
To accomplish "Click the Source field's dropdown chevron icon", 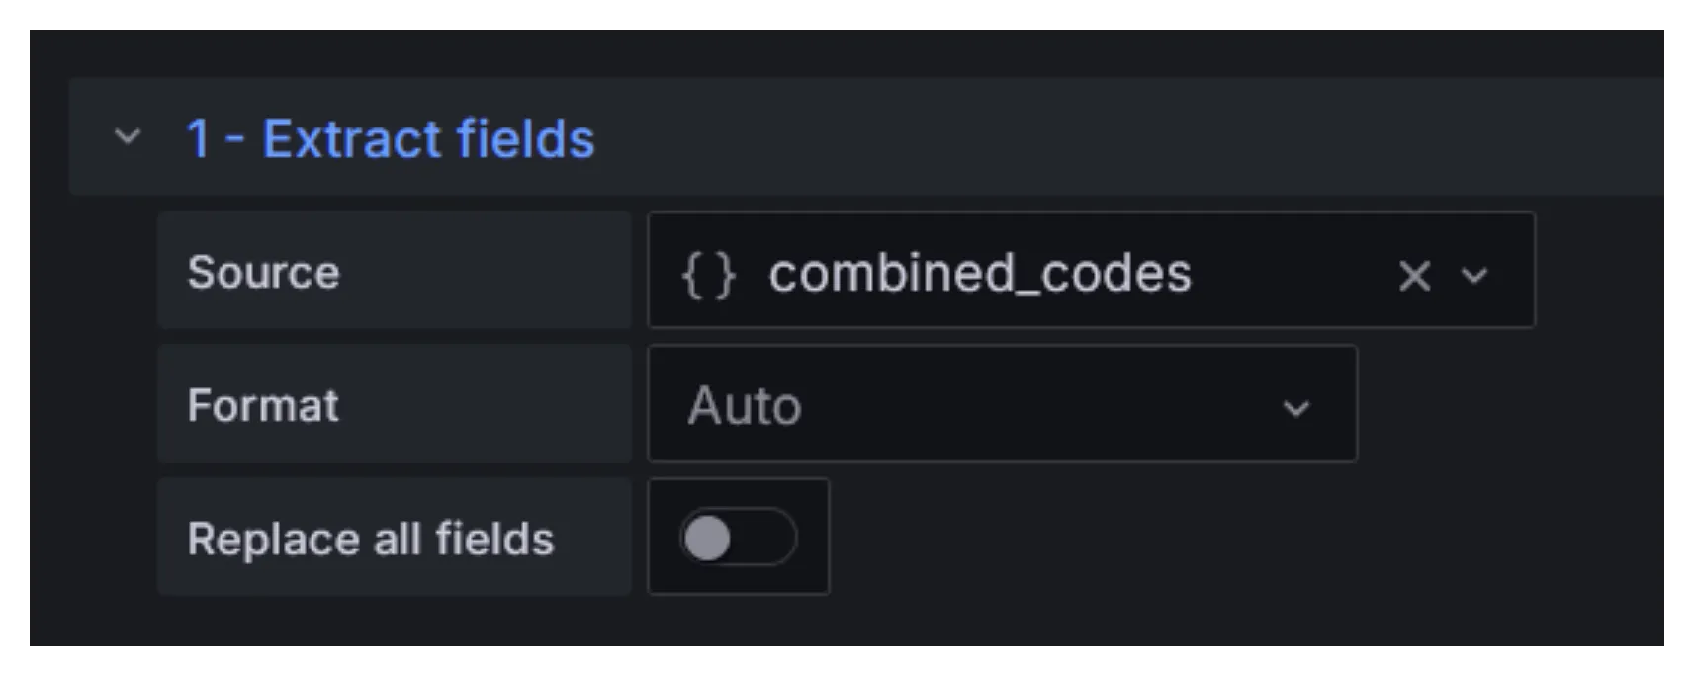I will (x=1474, y=277).
